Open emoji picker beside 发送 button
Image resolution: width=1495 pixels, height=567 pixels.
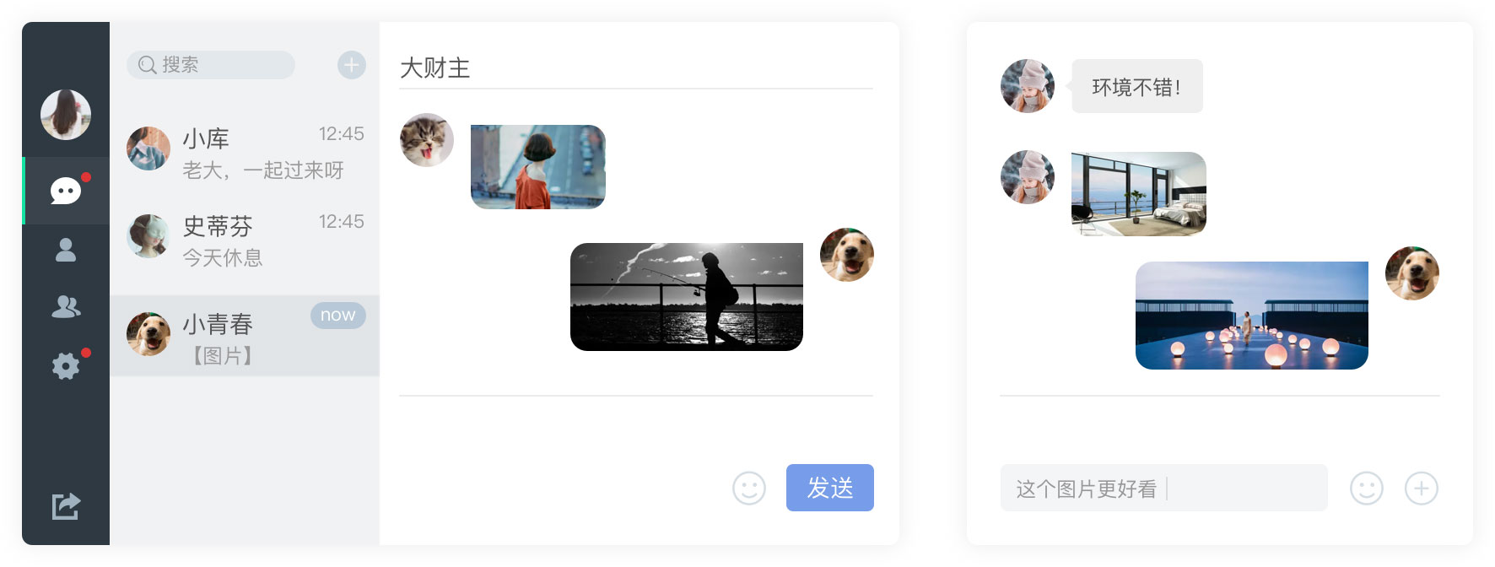(x=749, y=488)
